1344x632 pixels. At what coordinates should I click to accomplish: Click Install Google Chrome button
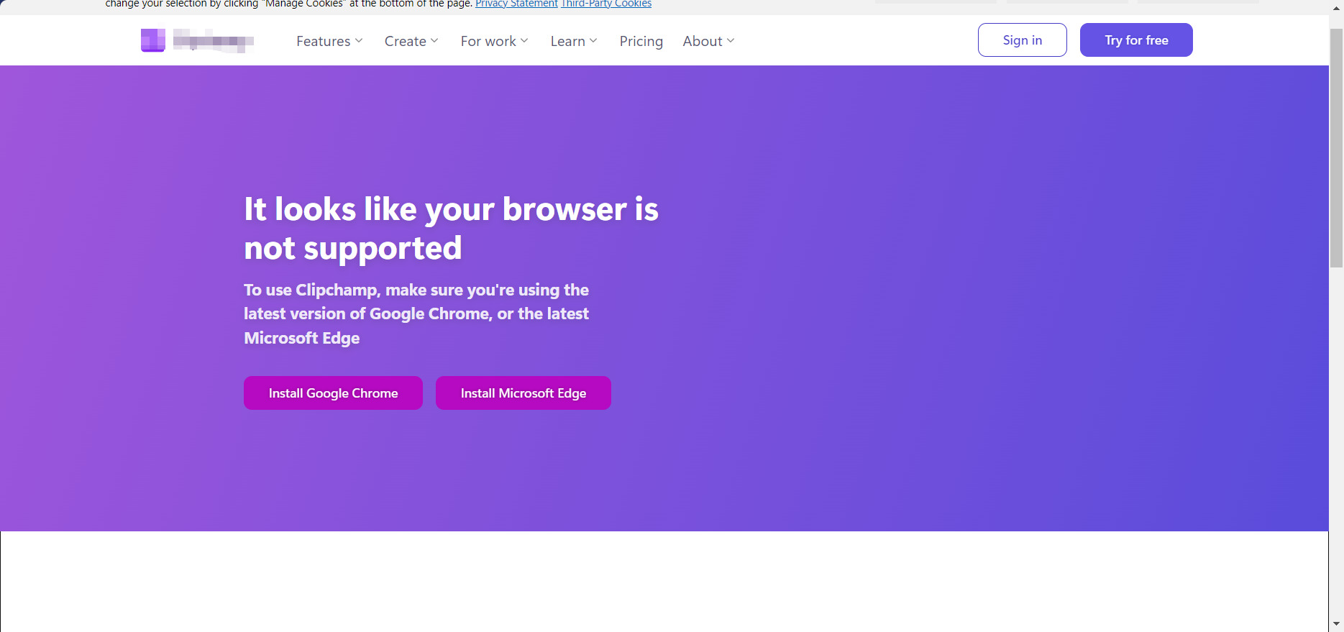tap(333, 393)
